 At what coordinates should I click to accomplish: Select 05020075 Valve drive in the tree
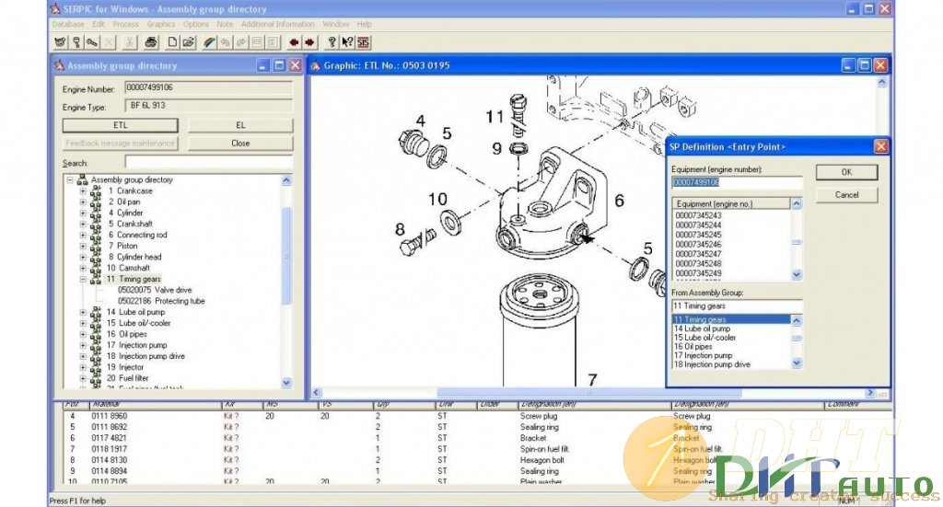[155, 290]
